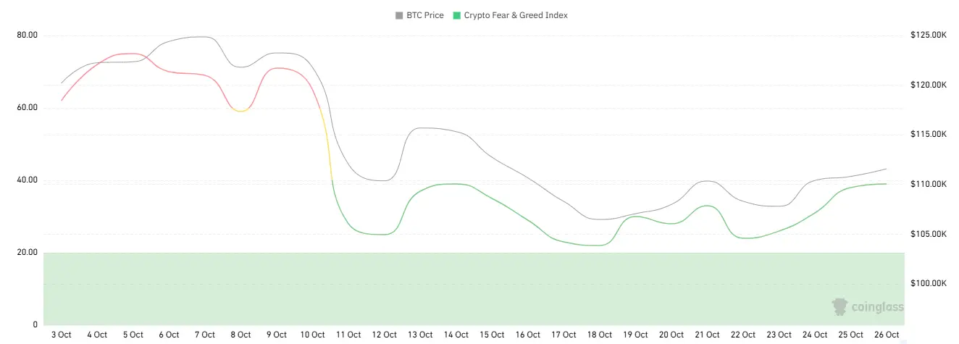
Task: Click the green shaded extreme fear zone
Action: pyautogui.click(x=435, y=288)
